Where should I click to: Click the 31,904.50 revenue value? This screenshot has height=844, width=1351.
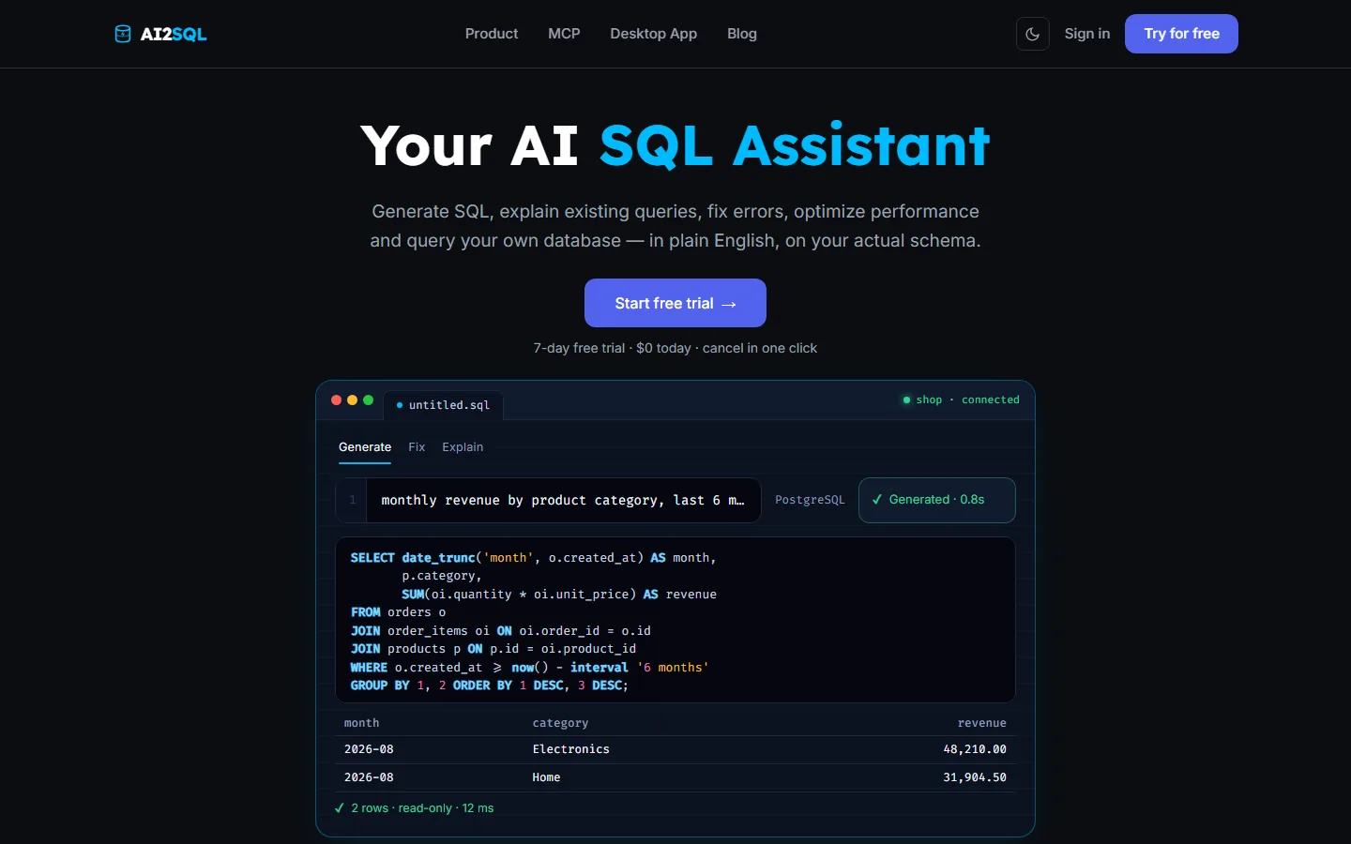[975, 777]
